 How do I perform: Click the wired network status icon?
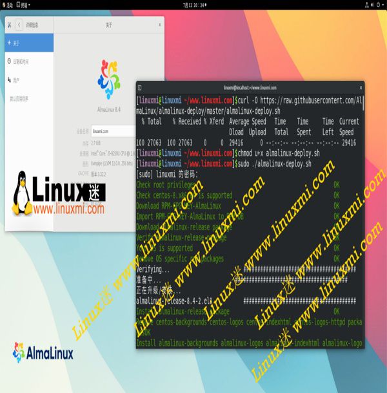[x=367, y=5]
